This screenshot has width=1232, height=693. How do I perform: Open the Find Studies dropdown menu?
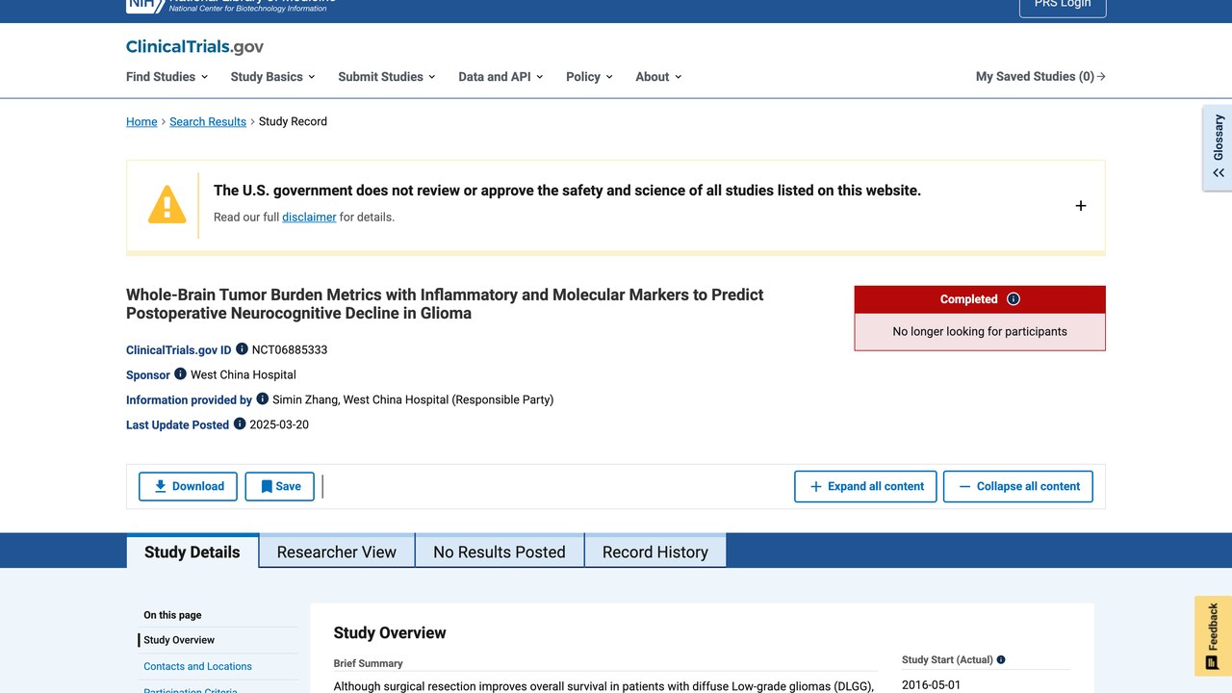167,77
